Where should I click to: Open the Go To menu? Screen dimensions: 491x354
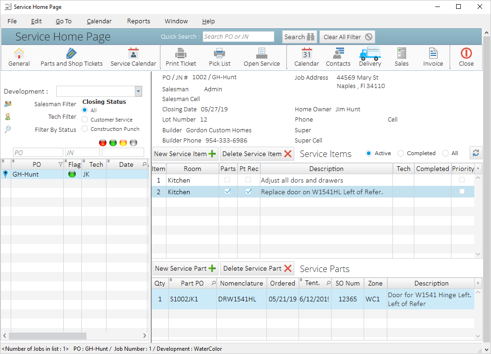[x=64, y=21]
